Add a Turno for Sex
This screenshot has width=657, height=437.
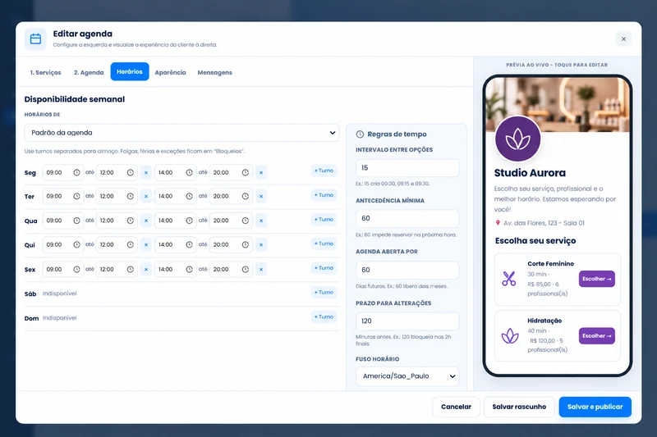[324, 267]
